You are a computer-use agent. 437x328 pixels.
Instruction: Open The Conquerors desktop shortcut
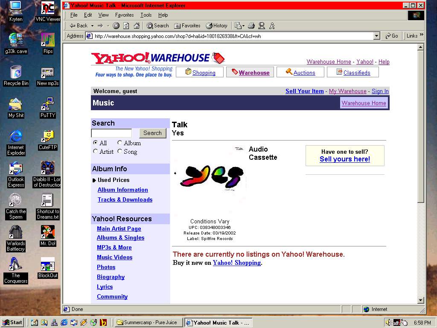[16, 271]
